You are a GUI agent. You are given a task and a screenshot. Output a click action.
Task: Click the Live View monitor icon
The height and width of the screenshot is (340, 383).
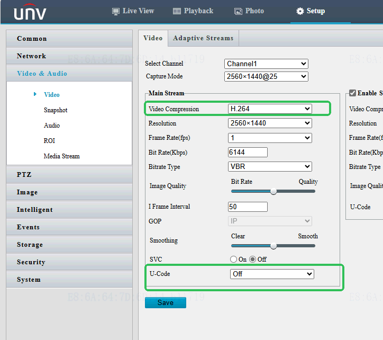click(x=116, y=11)
